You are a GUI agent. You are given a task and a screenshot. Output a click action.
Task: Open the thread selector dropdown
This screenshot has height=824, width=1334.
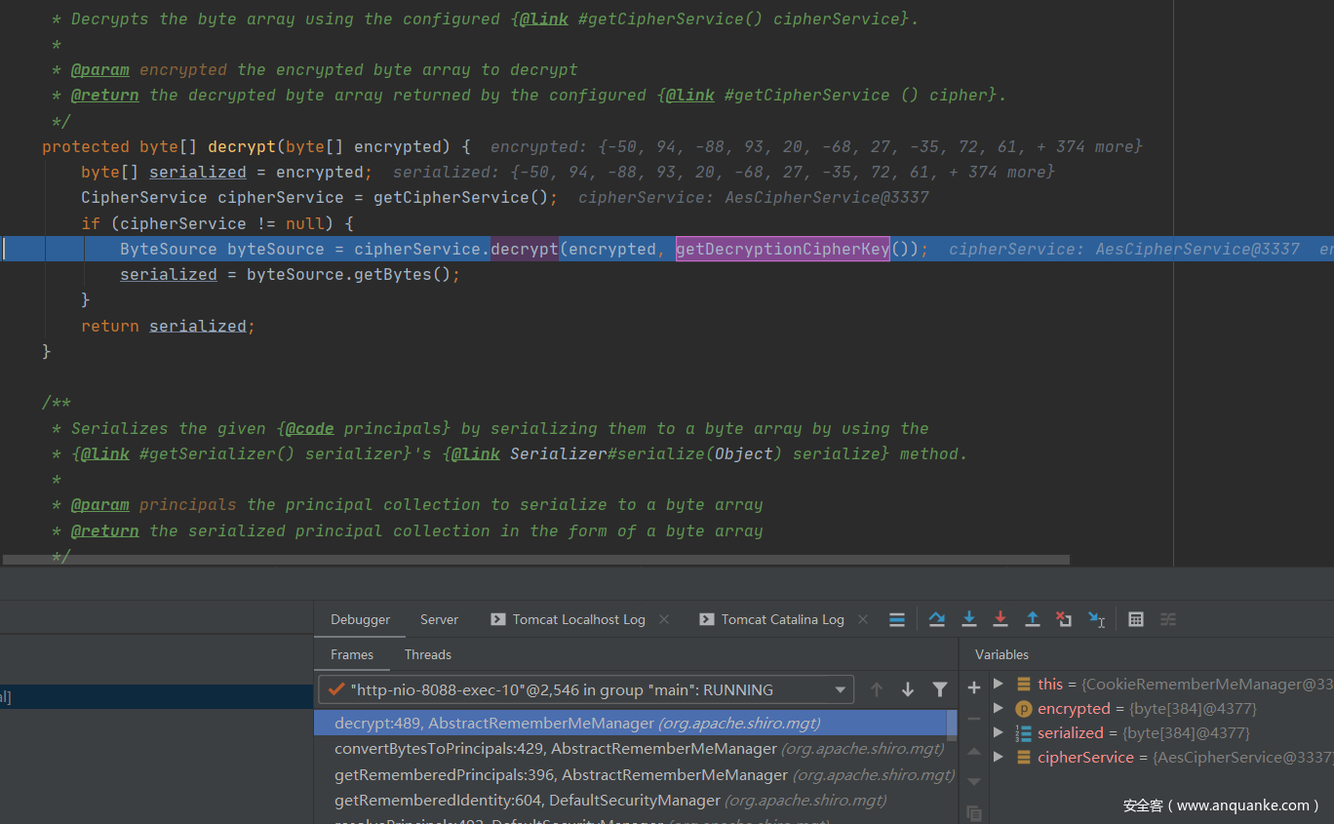(840, 689)
